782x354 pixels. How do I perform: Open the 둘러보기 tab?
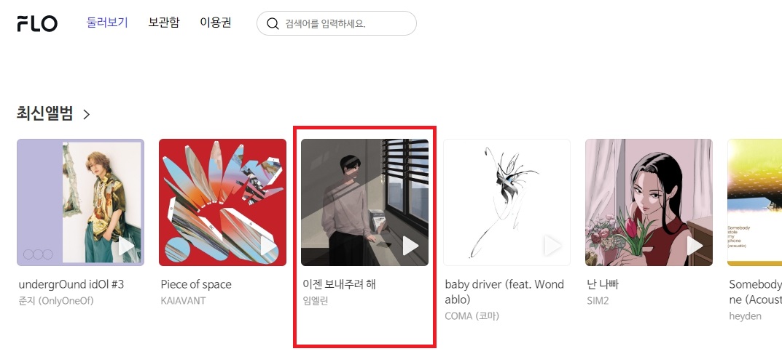point(107,23)
